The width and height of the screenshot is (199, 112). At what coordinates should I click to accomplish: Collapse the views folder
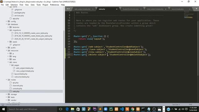pyautogui.click(x=8, y=62)
